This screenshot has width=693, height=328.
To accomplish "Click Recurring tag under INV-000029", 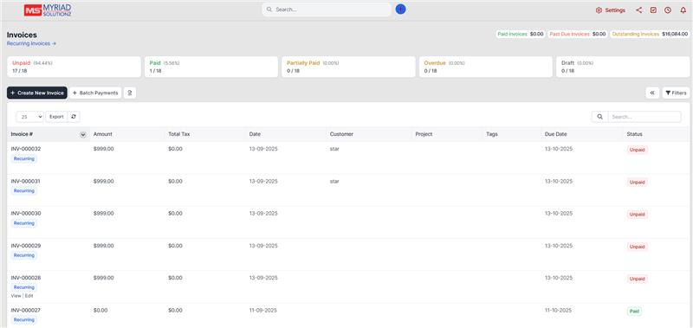I will (x=24, y=255).
